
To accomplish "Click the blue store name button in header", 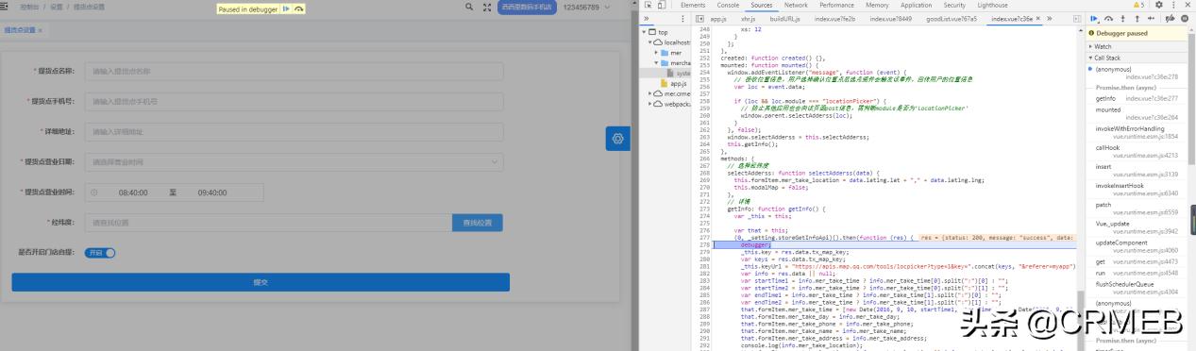I will 526,7.
